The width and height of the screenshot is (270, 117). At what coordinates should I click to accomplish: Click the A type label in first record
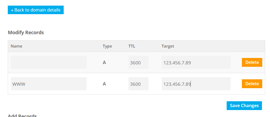pos(104,63)
